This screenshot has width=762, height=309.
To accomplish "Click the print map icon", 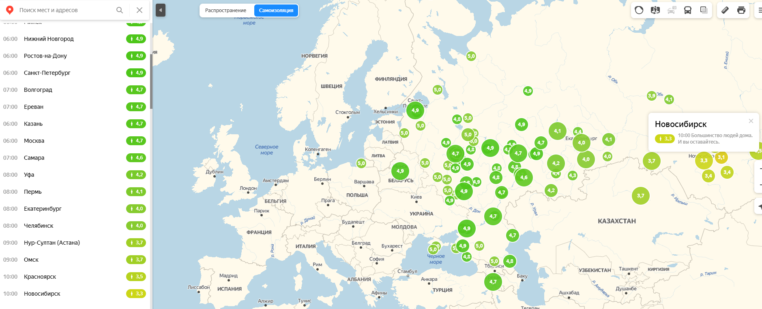I will (x=741, y=10).
